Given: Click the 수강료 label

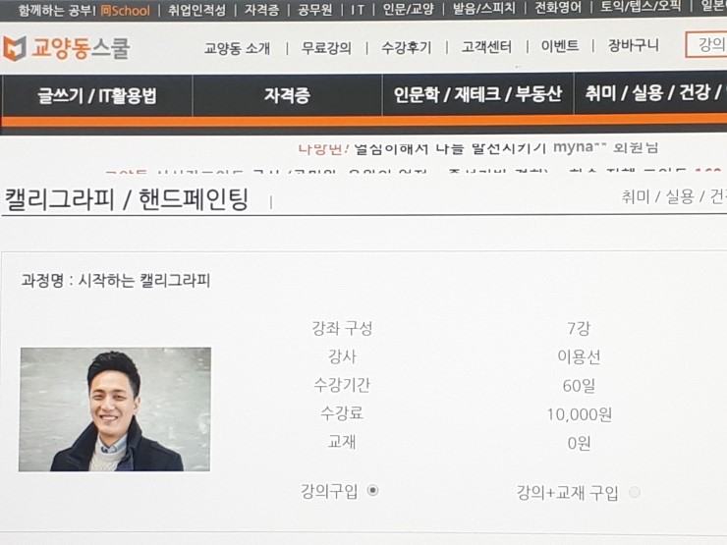Looking at the screenshot, I should coord(342,413).
